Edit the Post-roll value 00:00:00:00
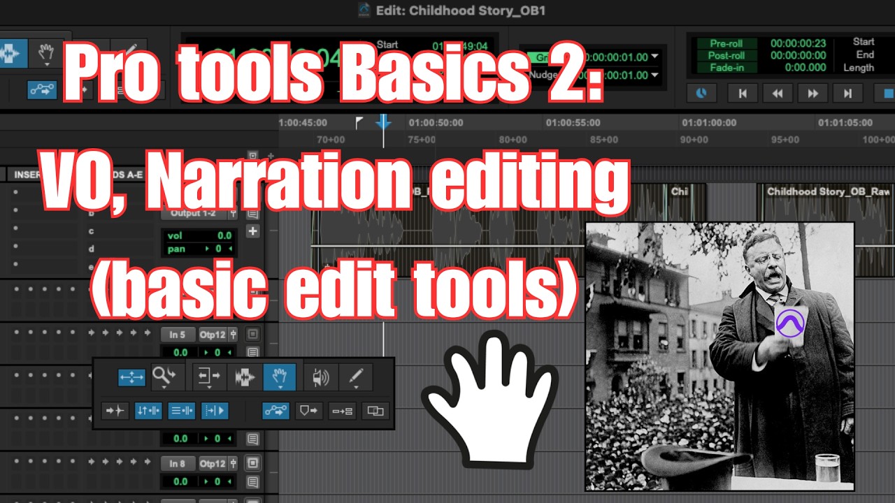Image resolution: width=895 pixels, height=503 pixels. (798, 55)
